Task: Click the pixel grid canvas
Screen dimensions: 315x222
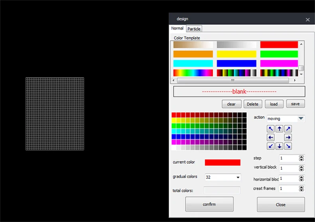Action: [55, 114]
